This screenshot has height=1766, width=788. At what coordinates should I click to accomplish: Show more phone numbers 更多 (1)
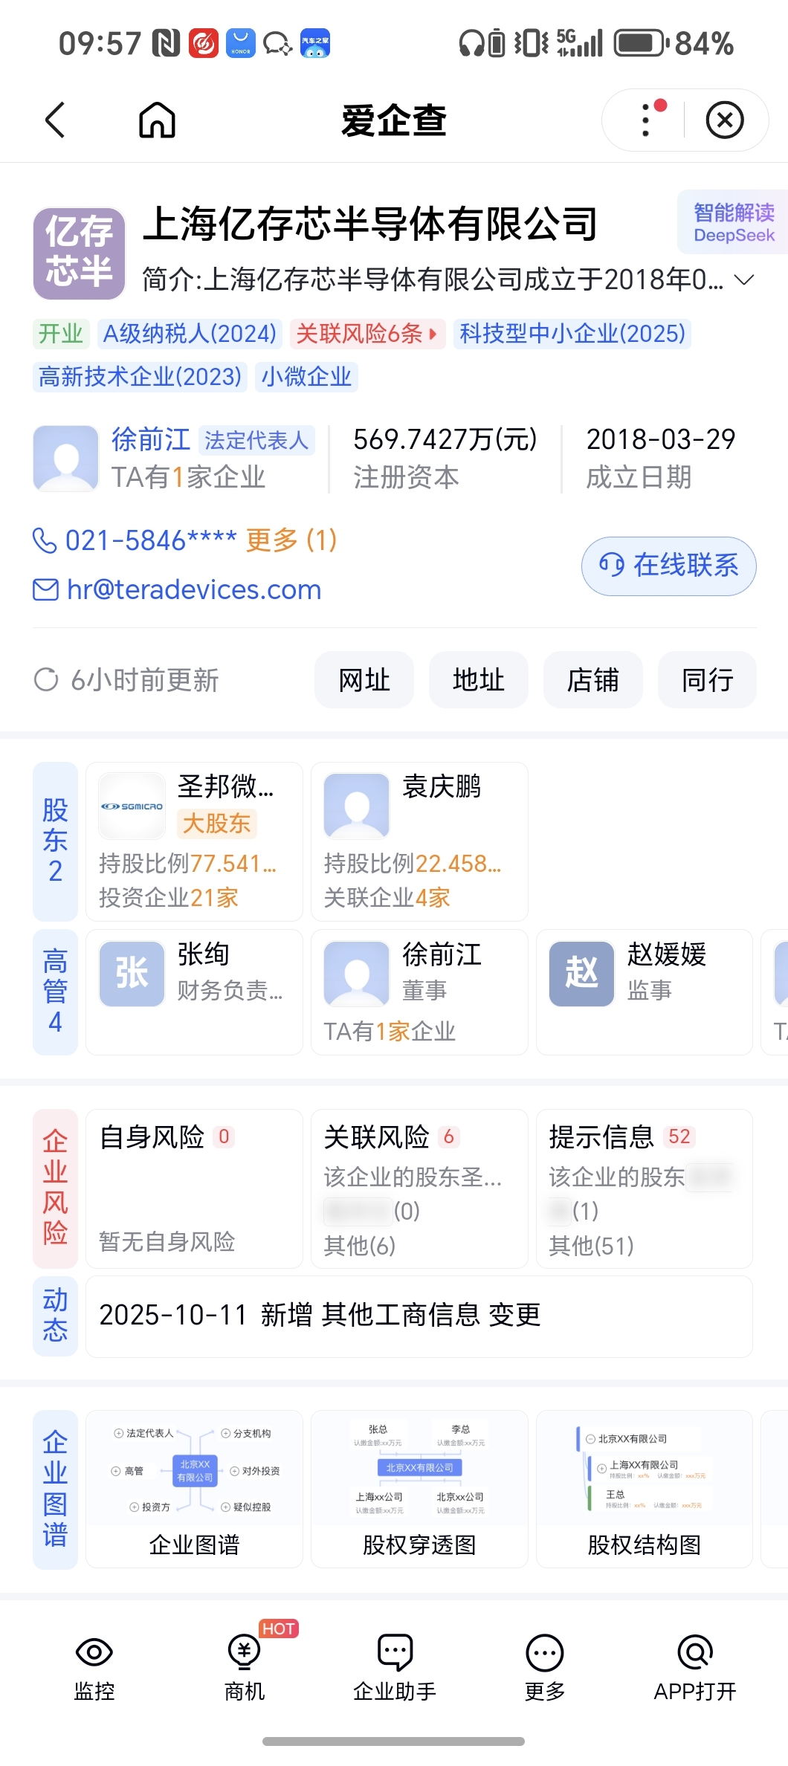[x=291, y=540]
